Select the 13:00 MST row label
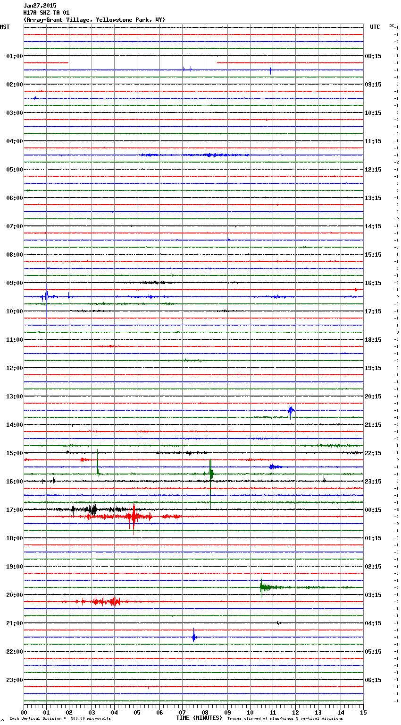Image resolution: width=401 pixels, height=725 pixels. click(15, 397)
